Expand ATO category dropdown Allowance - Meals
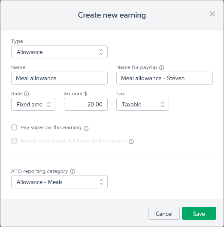This screenshot has height=227, width=224. click(x=59, y=182)
